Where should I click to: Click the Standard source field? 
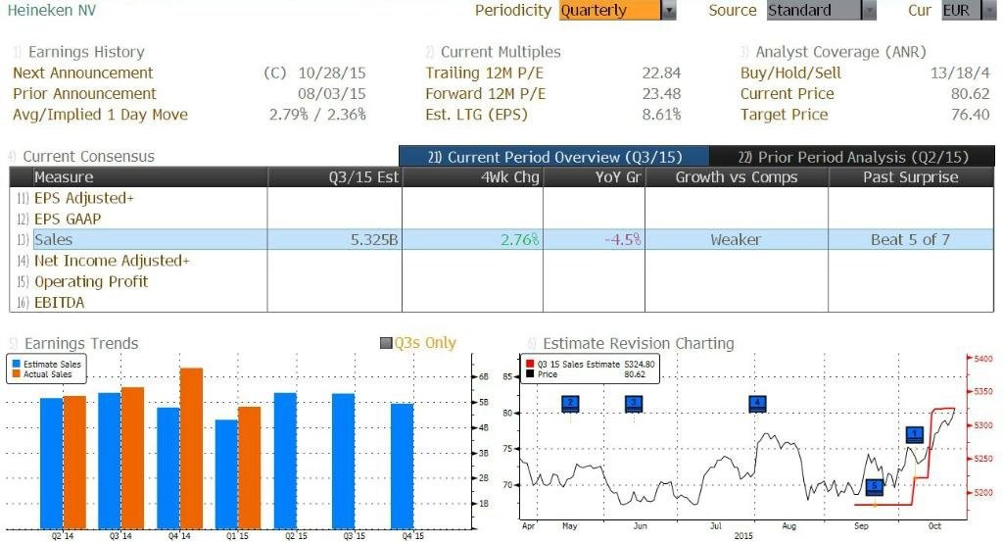click(x=814, y=10)
